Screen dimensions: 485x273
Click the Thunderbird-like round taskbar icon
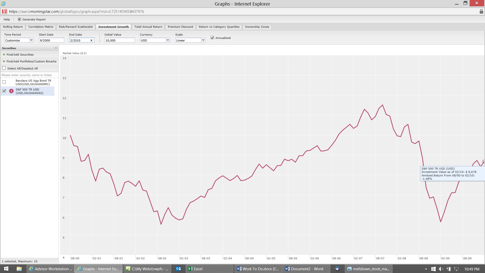(337, 269)
